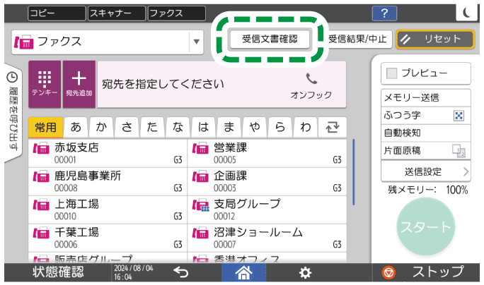Select the ら index tab

pyautogui.click(x=280, y=127)
